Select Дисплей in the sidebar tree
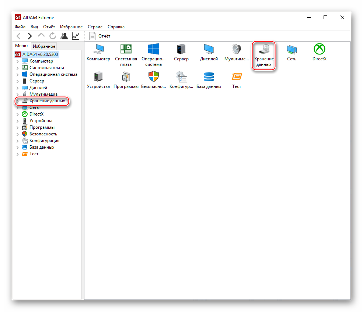 click(38, 88)
